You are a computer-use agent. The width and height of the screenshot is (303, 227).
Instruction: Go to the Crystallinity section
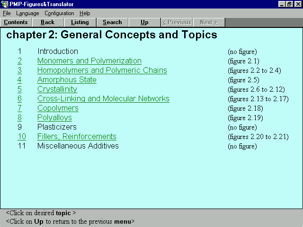pos(57,89)
